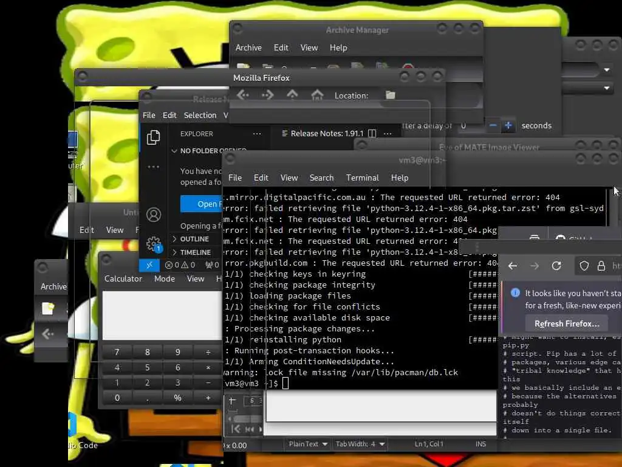Click the calculator divide (÷) button
The height and width of the screenshot is (467, 622).
click(x=208, y=352)
